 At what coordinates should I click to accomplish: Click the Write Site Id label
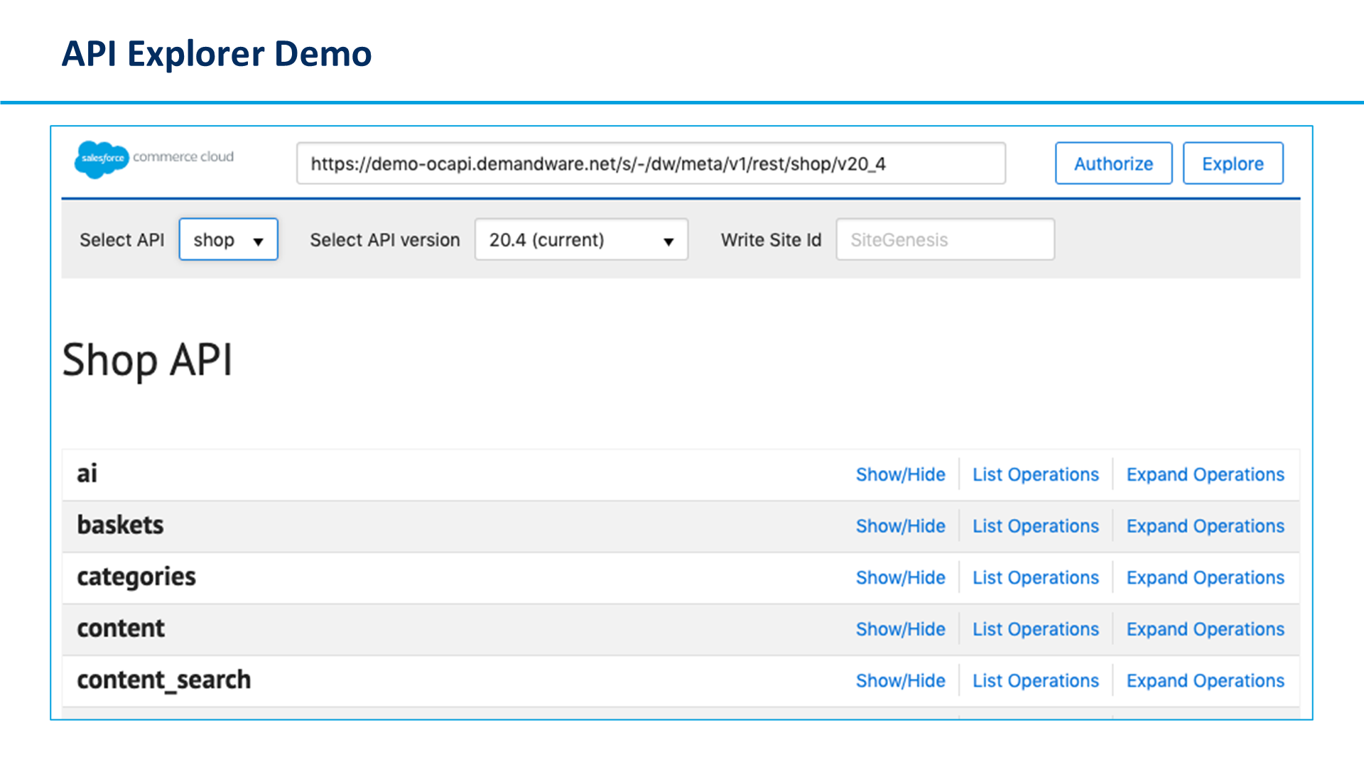771,240
